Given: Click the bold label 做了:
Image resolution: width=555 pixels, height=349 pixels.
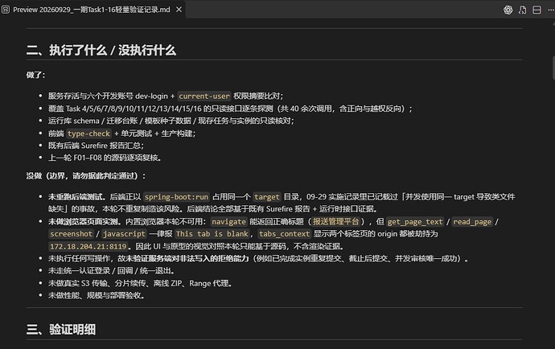Looking at the screenshot, I should pyautogui.click(x=35, y=75).
